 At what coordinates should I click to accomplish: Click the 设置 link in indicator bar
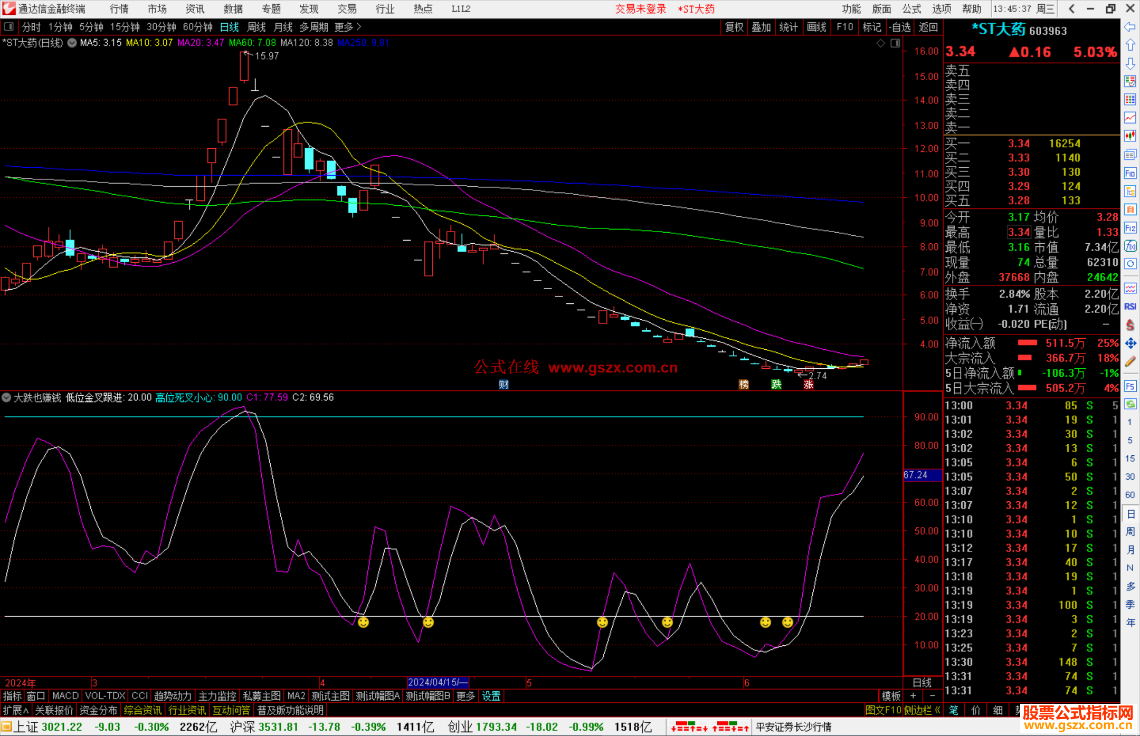491,696
